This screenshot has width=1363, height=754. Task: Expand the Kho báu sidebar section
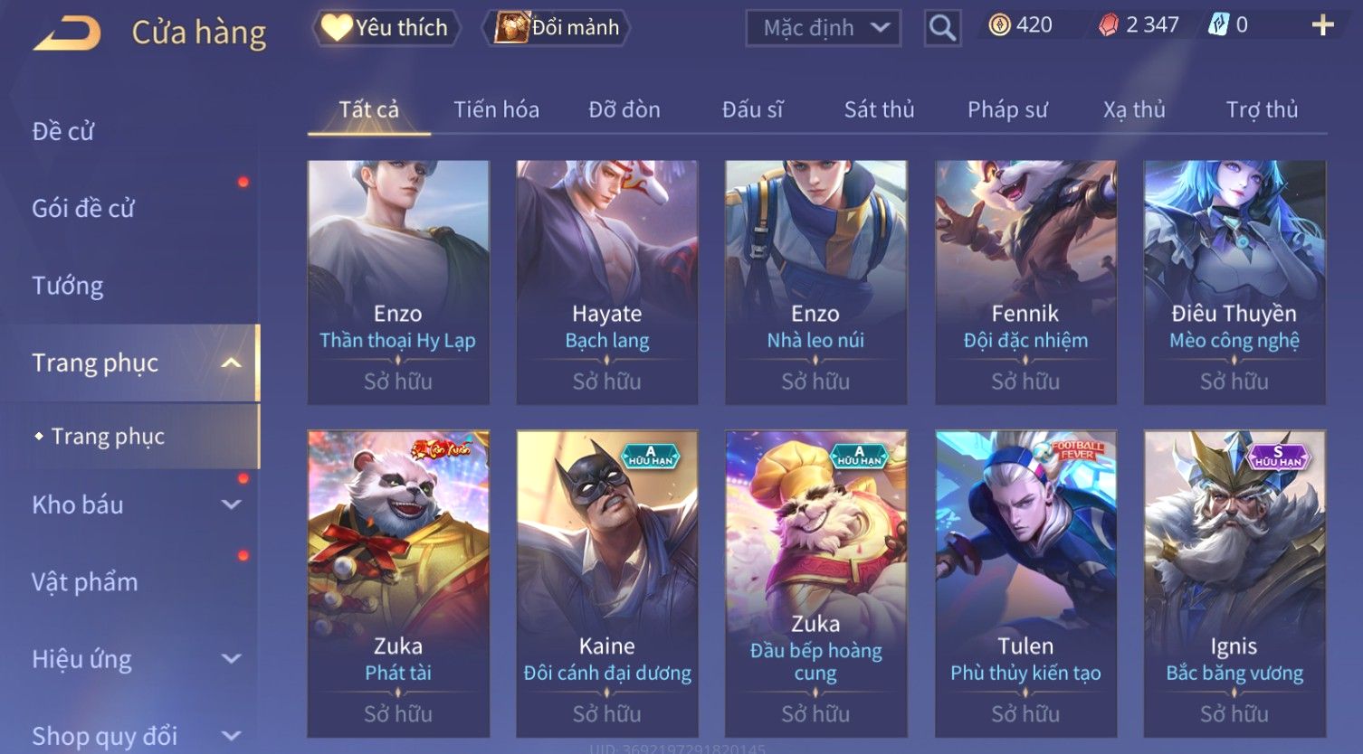232,504
